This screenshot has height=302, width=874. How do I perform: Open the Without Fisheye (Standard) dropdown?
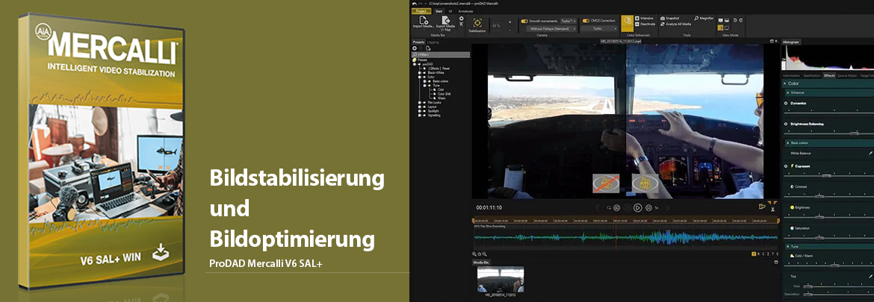[x=549, y=28]
